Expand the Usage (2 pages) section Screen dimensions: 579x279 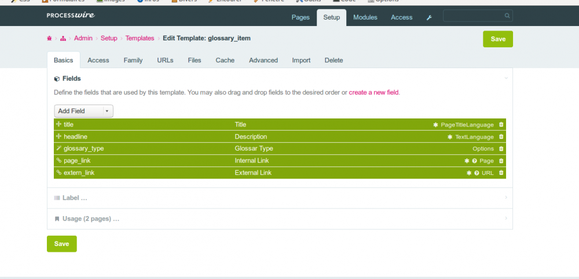[x=90, y=219]
